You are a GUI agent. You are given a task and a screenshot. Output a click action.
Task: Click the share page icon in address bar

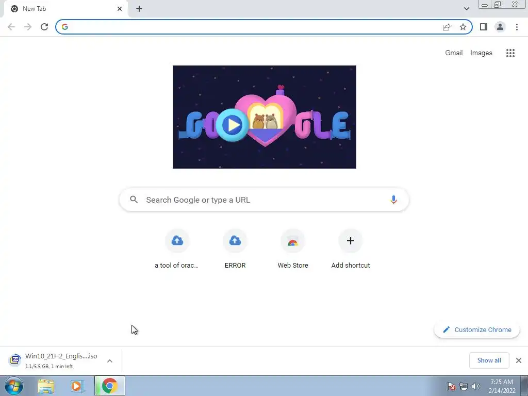tap(447, 27)
